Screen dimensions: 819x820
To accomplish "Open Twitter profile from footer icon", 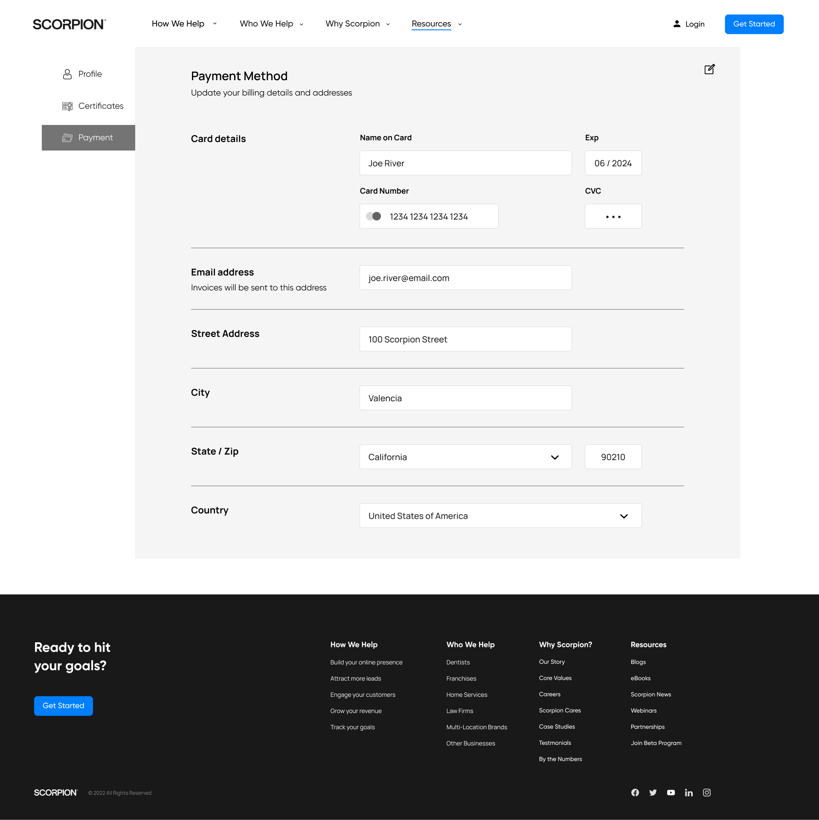I will (x=653, y=792).
